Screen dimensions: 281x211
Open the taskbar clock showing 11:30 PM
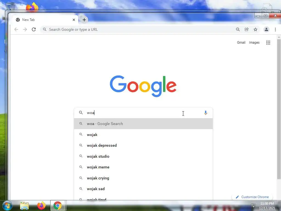(x=267, y=206)
